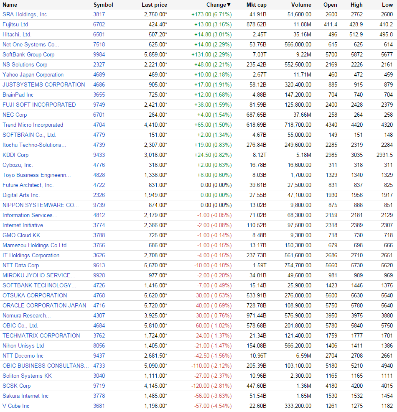Open Net One Systems Co... link
The height and width of the screenshot is (412, 397).
31,44
